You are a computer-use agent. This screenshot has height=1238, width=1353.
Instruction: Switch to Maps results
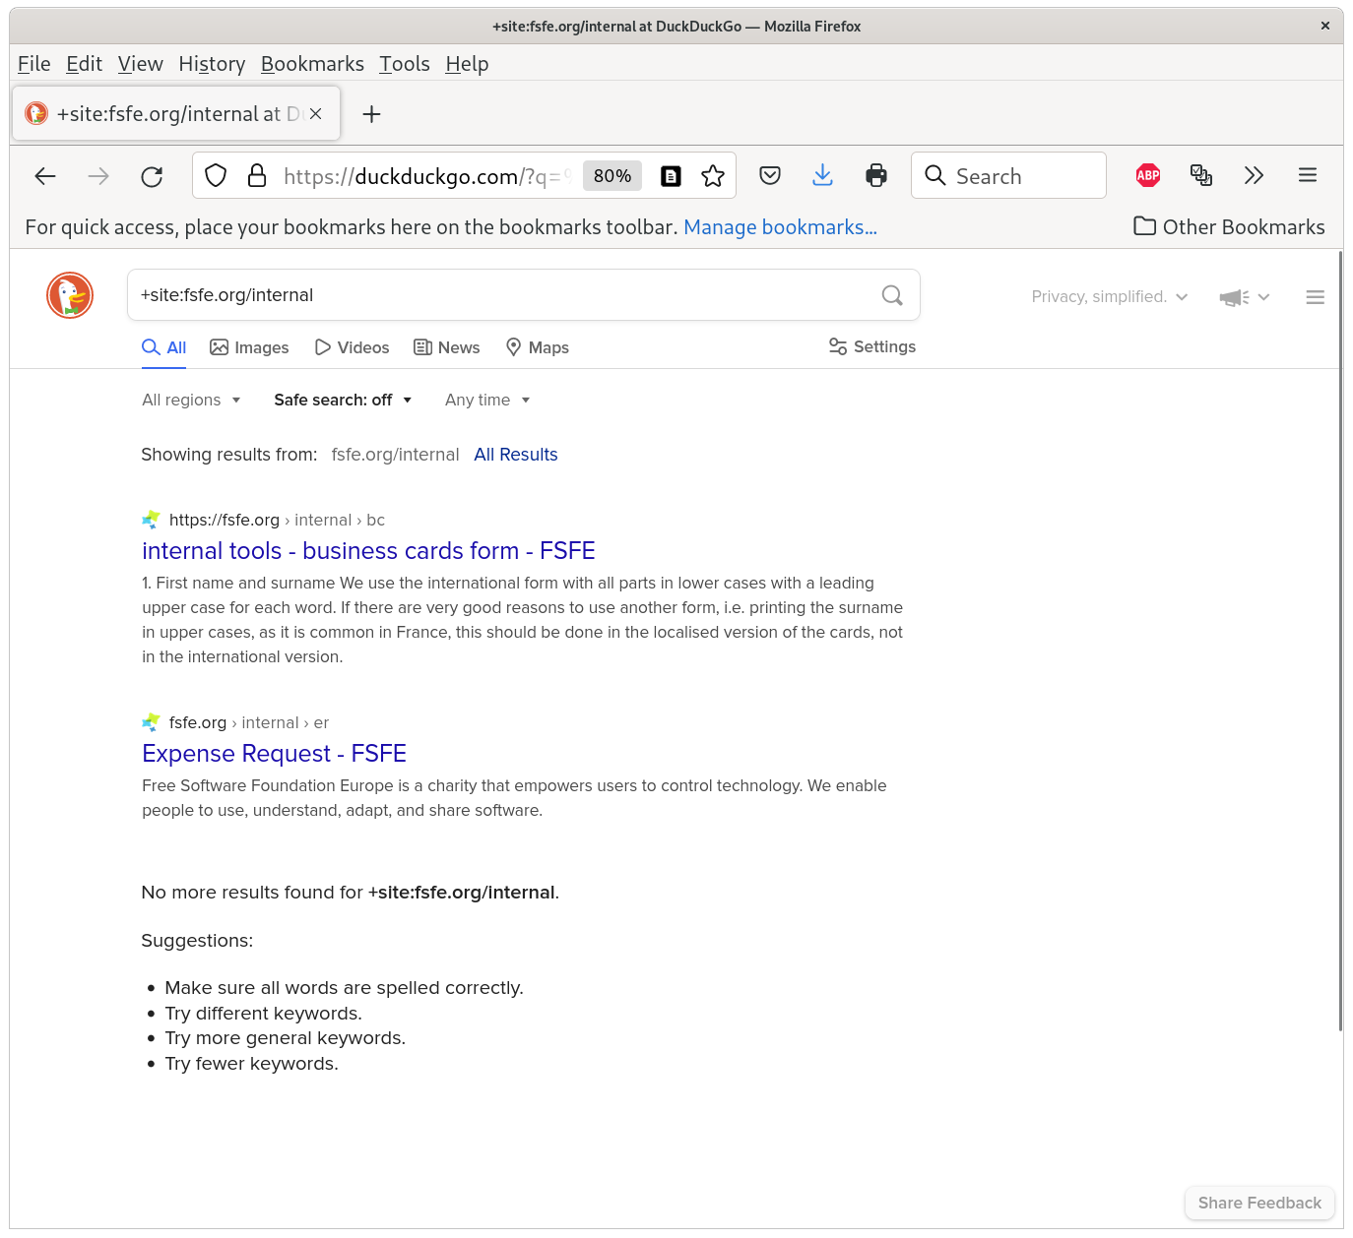pos(537,347)
